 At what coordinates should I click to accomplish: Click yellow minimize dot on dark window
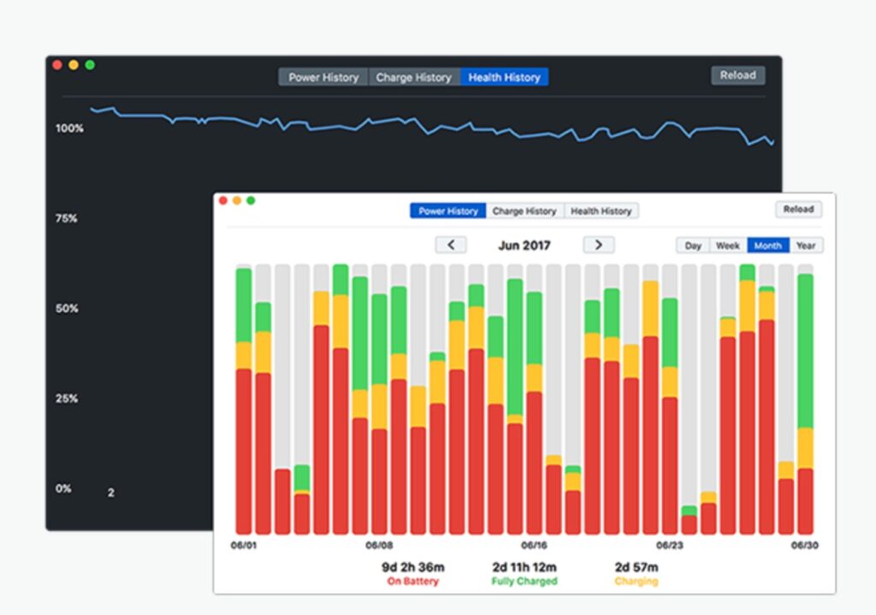click(74, 65)
